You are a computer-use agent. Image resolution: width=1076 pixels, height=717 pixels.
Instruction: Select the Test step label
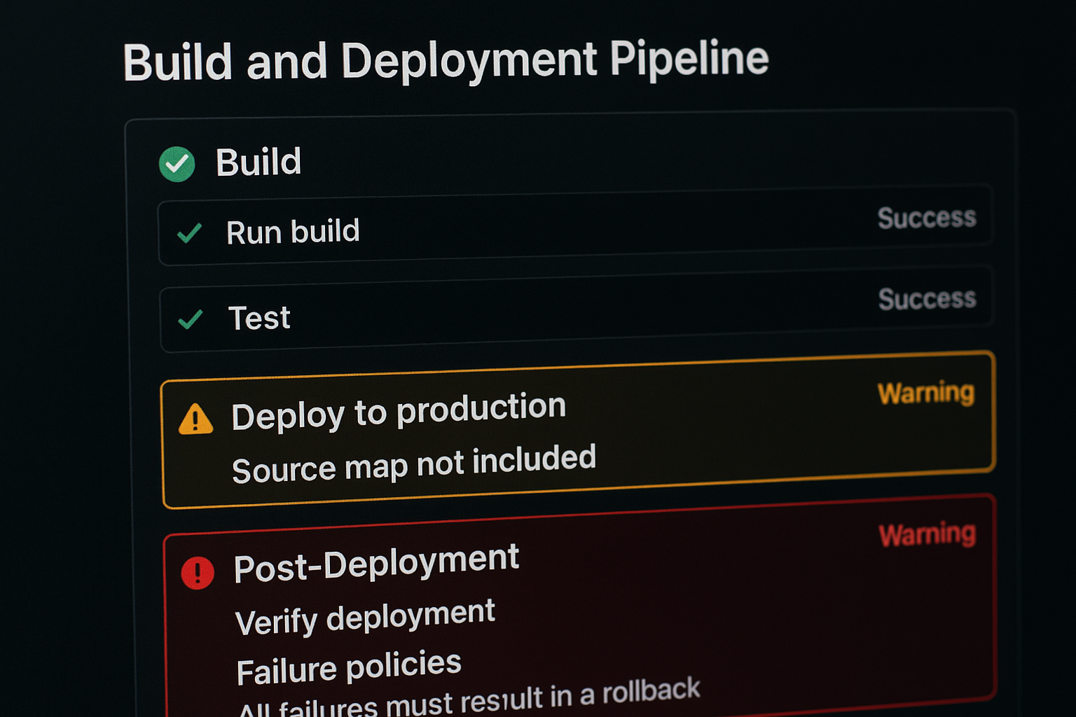[x=259, y=318]
